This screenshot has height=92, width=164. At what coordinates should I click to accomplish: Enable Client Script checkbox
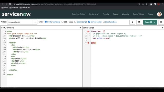point(75,22)
